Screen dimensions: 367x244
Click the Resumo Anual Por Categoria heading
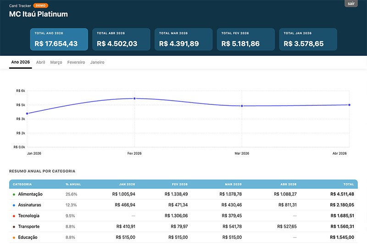[x=42, y=171]
